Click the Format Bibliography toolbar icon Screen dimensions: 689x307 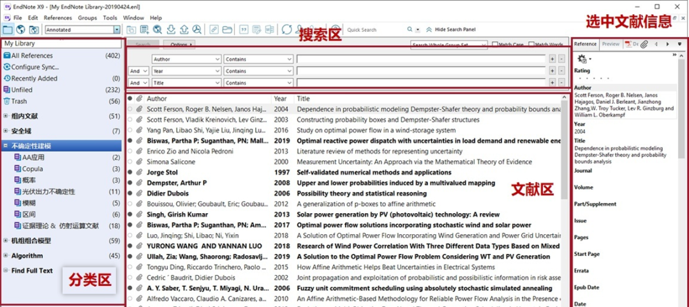256,30
